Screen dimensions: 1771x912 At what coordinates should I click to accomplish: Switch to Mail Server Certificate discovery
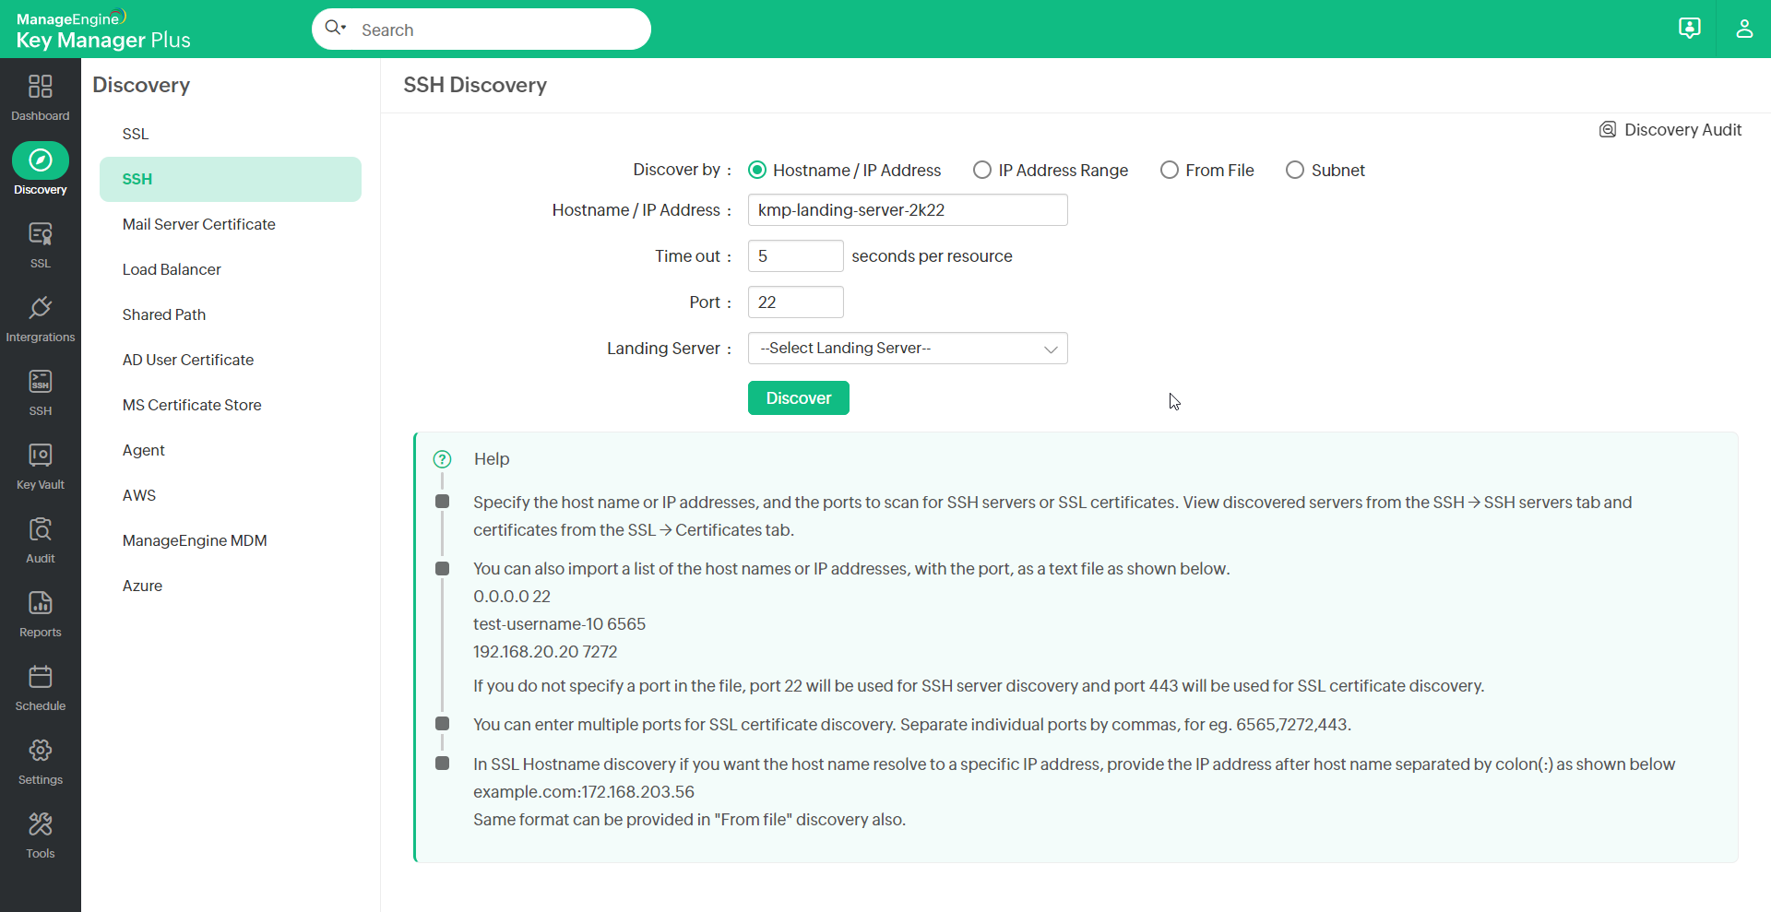[198, 224]
